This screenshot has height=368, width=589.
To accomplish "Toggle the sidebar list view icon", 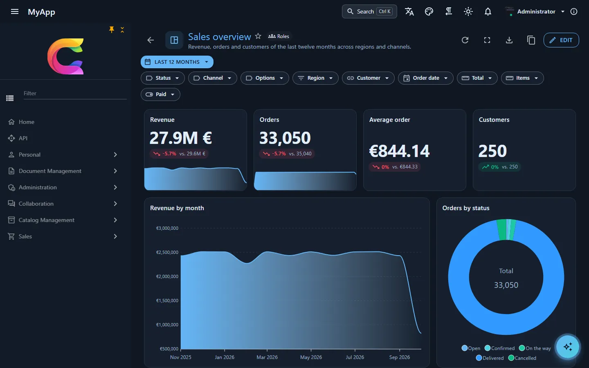I will (10, 98).
